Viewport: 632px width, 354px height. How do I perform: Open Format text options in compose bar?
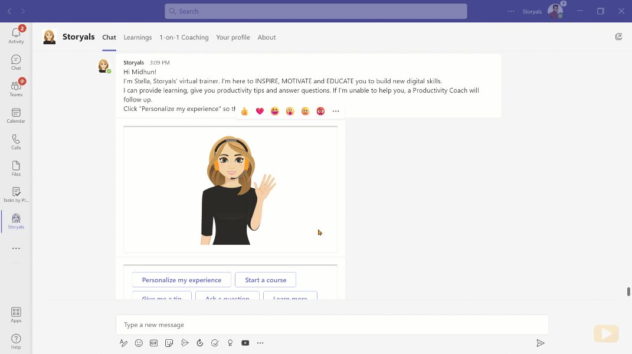tap(123, 343)
